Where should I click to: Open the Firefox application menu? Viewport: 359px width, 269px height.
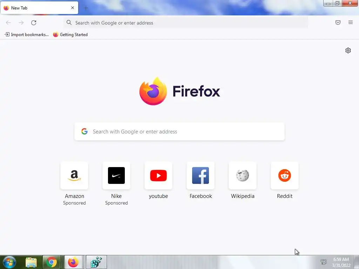click(350, 22)
